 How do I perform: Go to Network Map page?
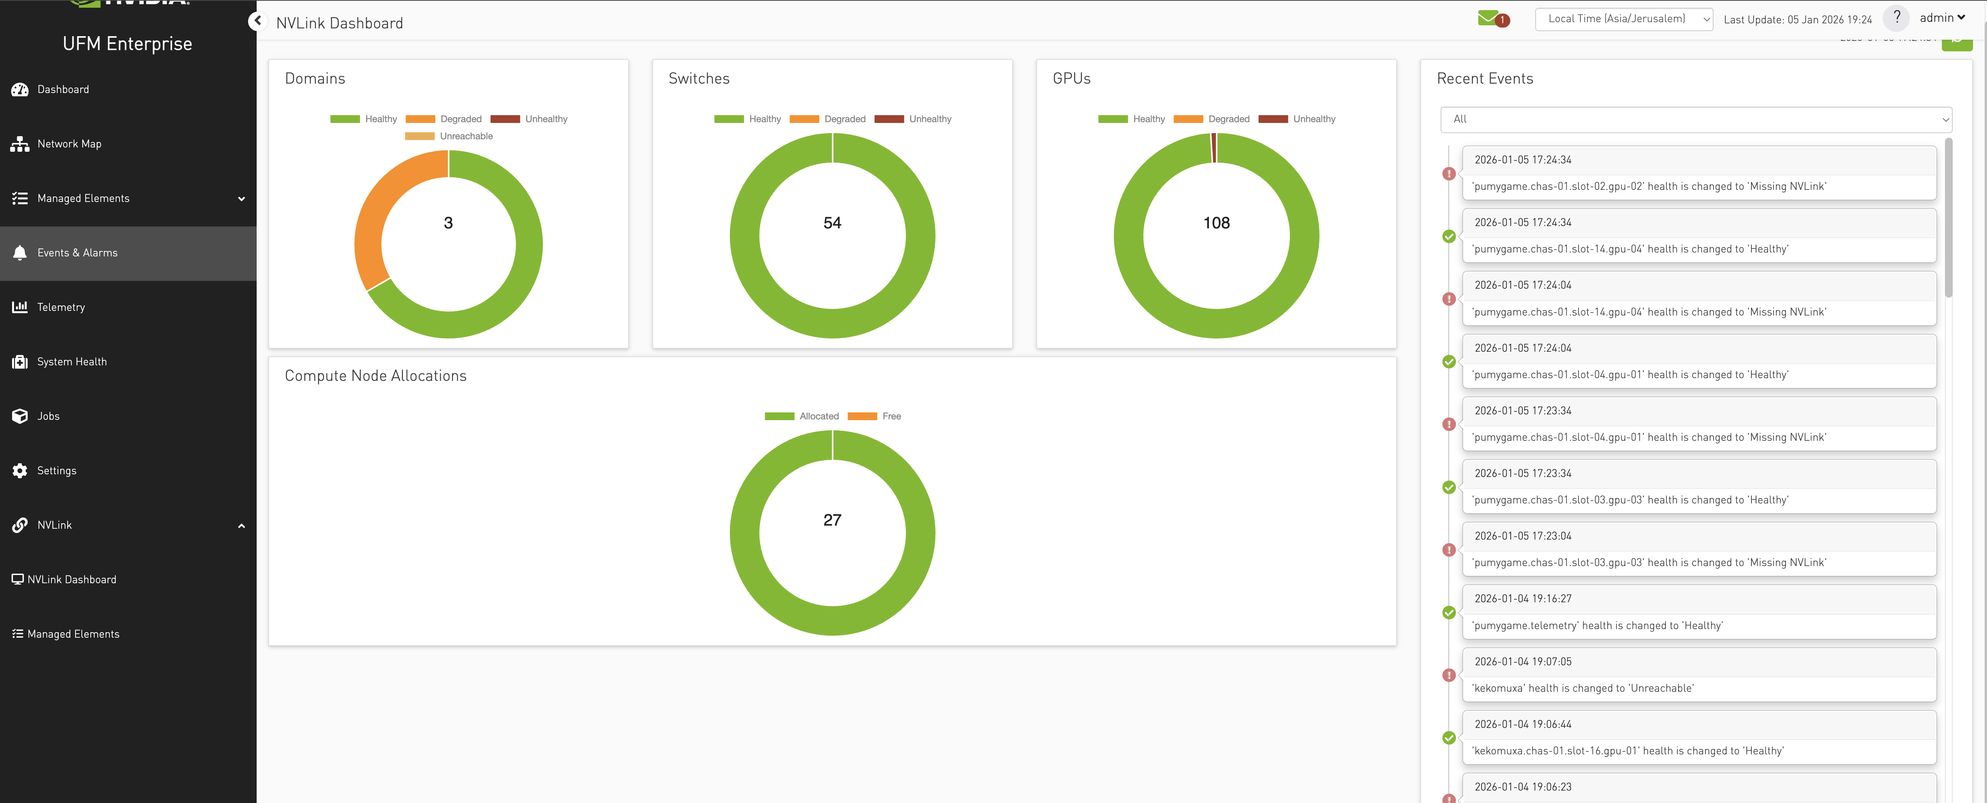(x=128, y=144)
